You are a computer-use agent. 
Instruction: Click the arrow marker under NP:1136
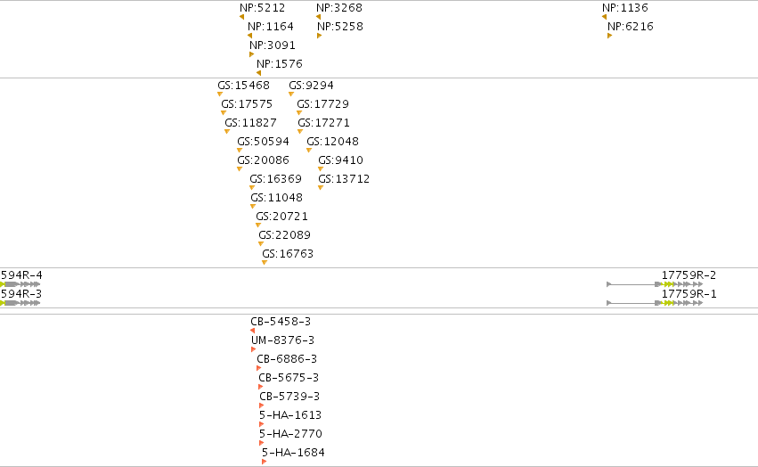604,17
